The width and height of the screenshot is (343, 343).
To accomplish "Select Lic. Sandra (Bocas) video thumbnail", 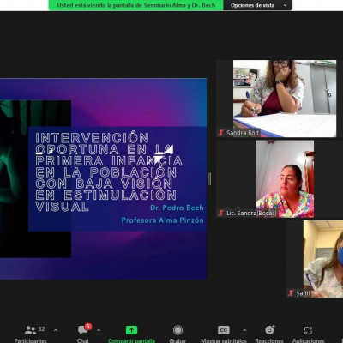I will tap(285, 179).
